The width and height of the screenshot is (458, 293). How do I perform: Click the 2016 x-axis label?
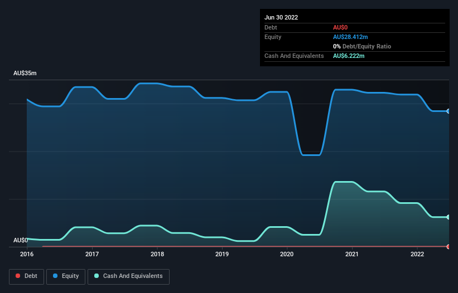pyautogui.click(x=27, y=254)
